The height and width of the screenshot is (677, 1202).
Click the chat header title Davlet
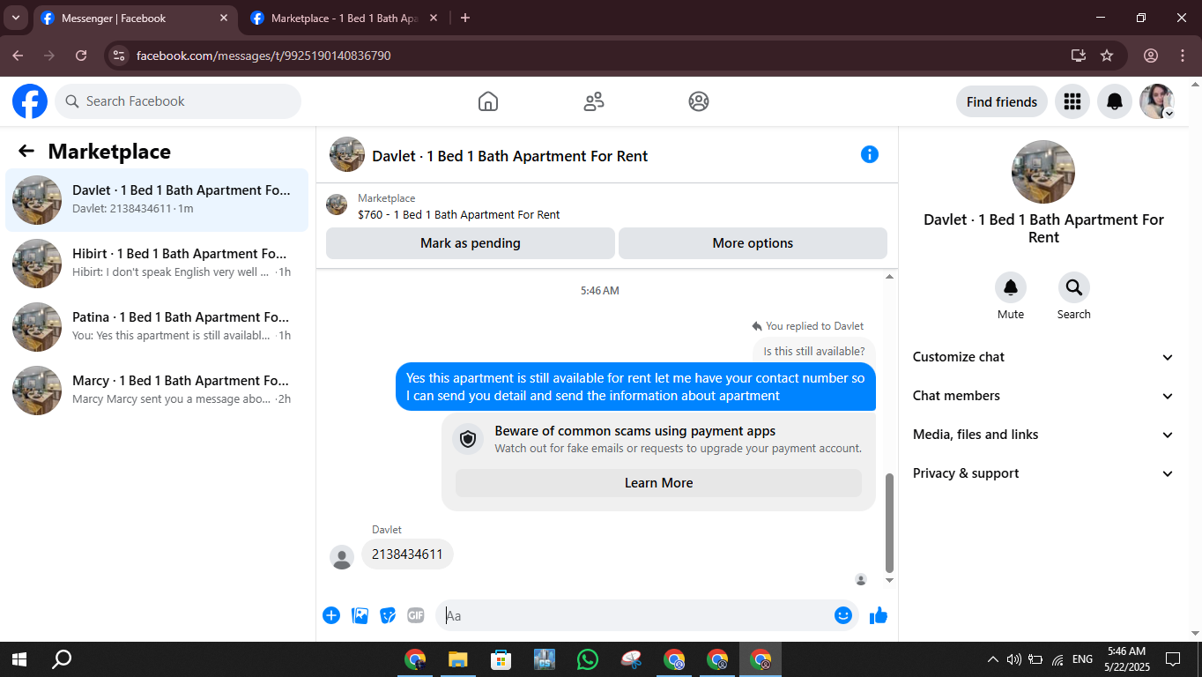[510, 156]
